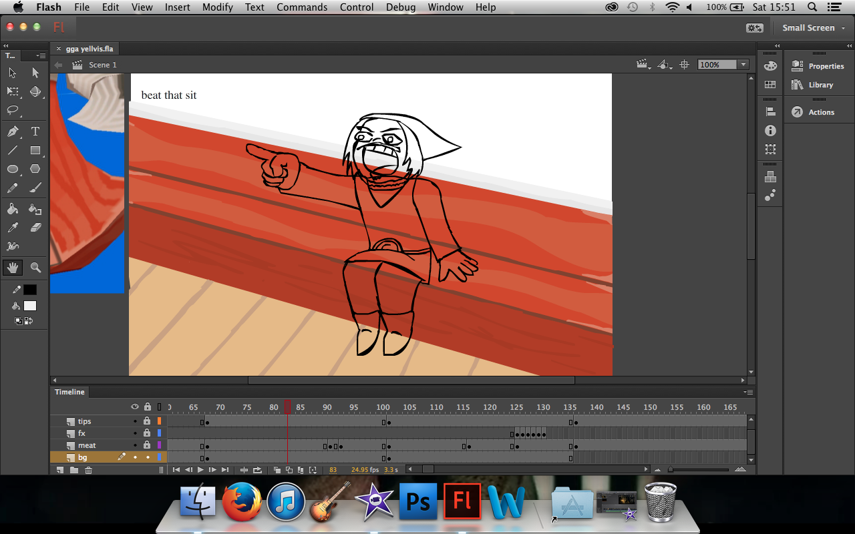Click Scene 1 in the edit bar
This screenshot has height=534, width=855.
pos(103,65)
